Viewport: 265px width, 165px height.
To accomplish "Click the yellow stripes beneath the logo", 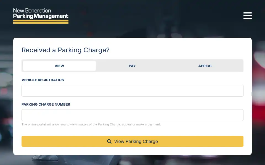I will pos(41,22).
